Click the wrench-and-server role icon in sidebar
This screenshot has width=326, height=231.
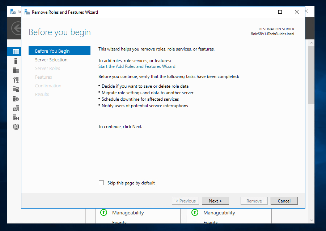pyautogui.click(x=16, y=80)
